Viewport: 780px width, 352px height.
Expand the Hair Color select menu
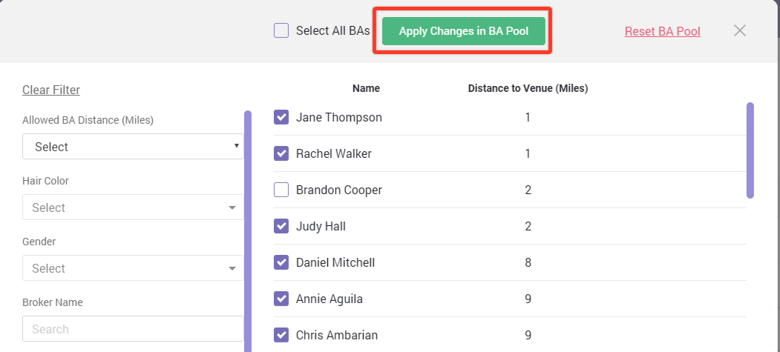tap(133, 207)
